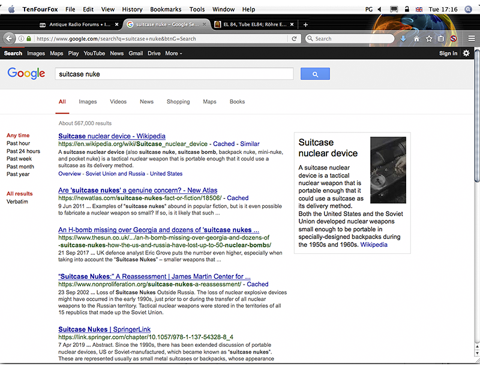This screenshot has height=369, width=480.
Task: Open the New Atlas suitcase nukes result
Action: pyautogui.click(x=138, y=190)
